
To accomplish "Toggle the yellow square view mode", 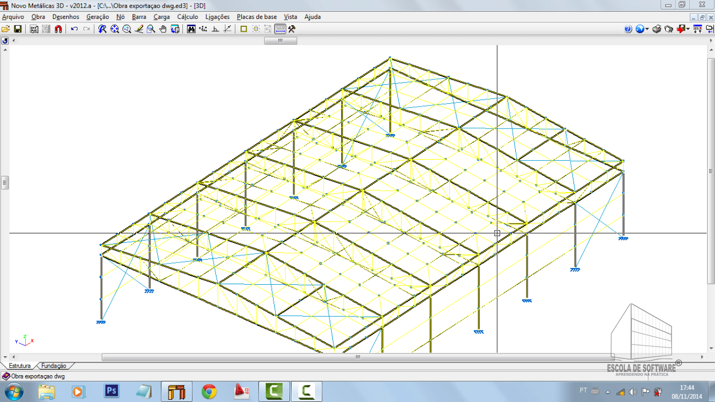I will (243, 29).
